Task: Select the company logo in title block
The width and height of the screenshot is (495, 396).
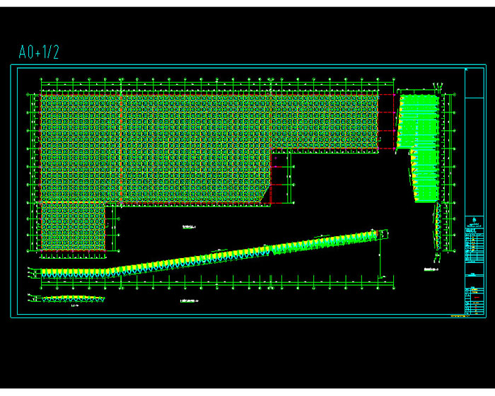Action: pos(474,219)
